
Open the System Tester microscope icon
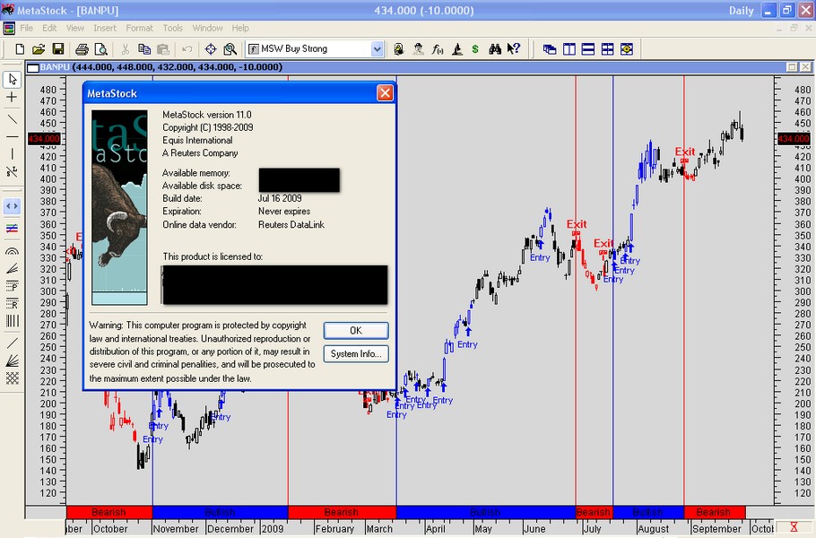coord(457,49)
